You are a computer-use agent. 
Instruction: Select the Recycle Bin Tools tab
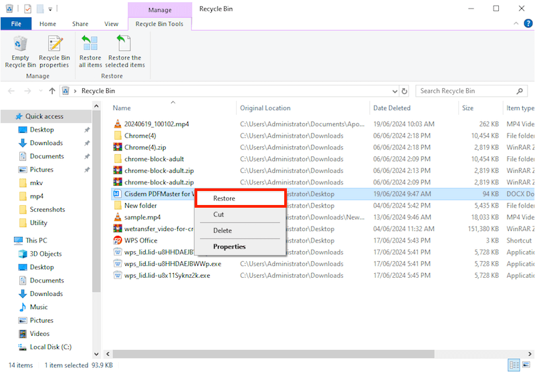coord(159,24)
